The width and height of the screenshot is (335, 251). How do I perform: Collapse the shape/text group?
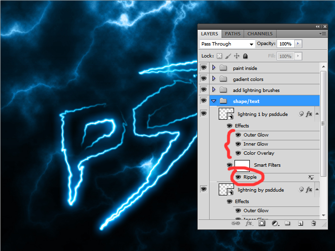click(213, 101)
